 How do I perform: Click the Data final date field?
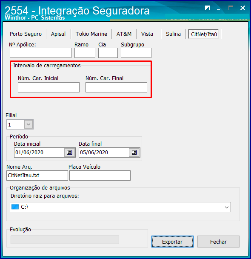(104, 153)
